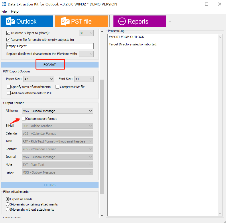Check Add email attachments to PDF
This screenshot has height=223, width=226.
pos(9,93)
